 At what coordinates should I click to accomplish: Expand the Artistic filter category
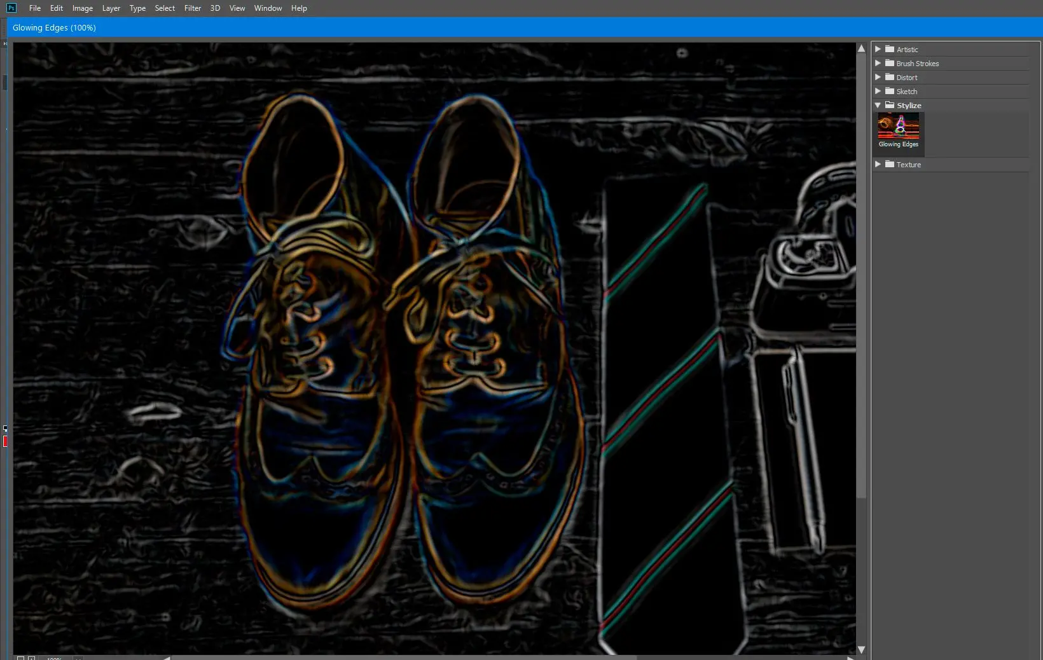point(878,49)
